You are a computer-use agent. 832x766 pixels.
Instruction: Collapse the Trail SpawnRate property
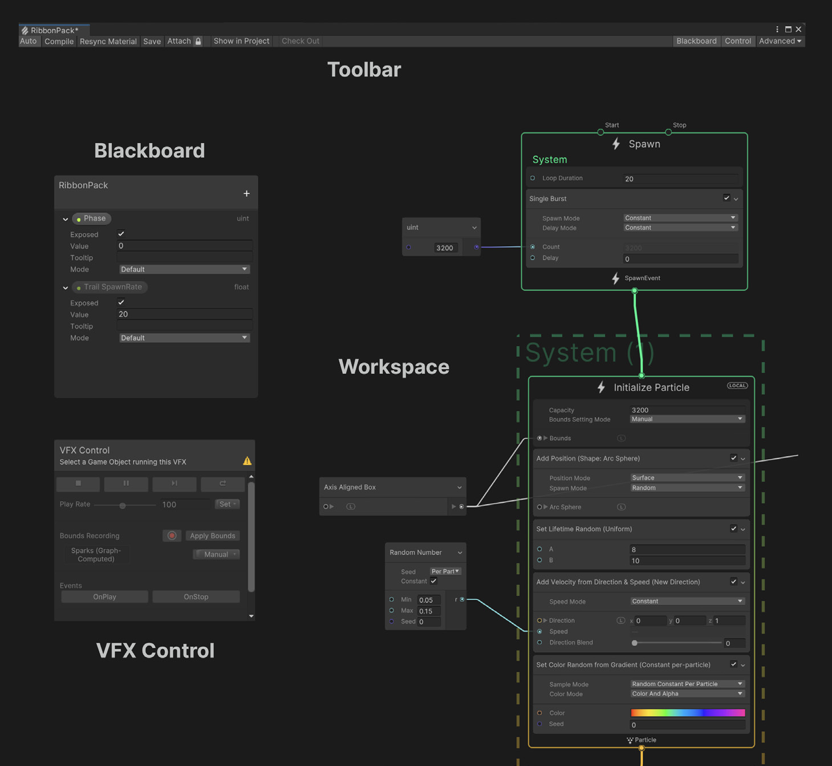point(66,287)
